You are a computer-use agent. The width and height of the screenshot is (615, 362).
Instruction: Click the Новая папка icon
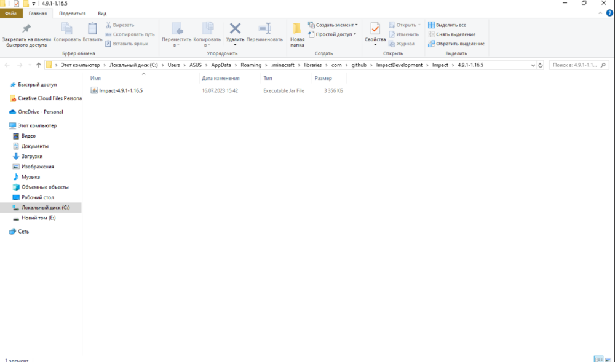(x=297, y=28)
